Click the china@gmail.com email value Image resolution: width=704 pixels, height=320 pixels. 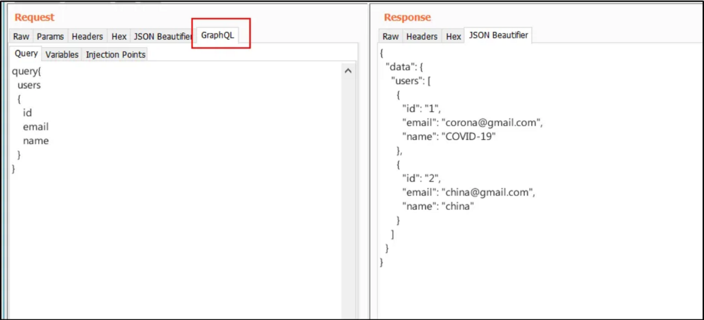[488, 192]
